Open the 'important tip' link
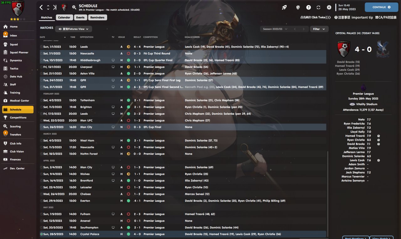 point(354,18)
